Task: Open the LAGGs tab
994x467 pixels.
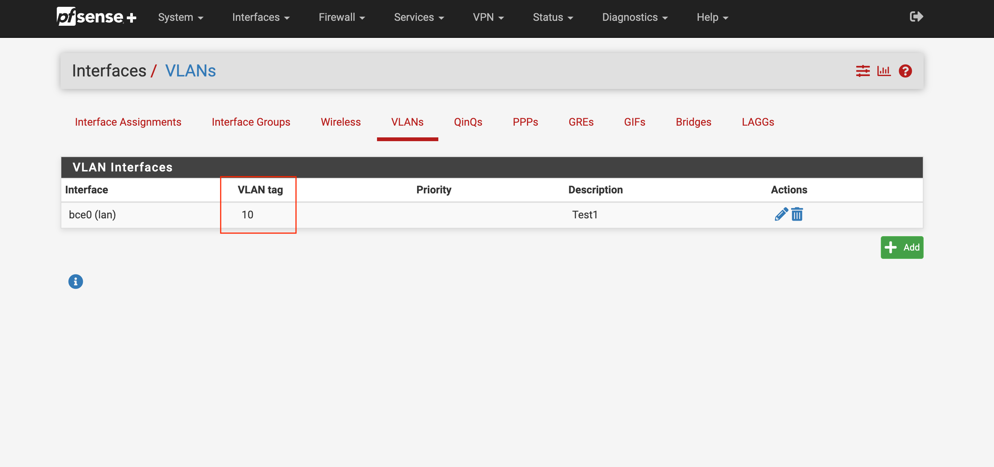Action: (758, 122)
